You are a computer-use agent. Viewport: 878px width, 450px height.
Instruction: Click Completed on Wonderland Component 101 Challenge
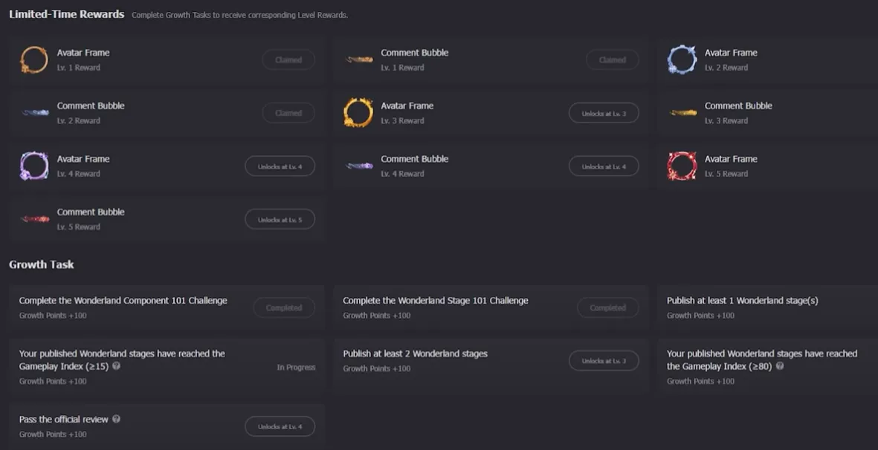coord(284,307)
